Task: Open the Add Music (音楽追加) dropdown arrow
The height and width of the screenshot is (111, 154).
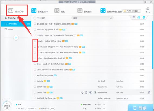Action: pyautogui.click(x=47, y=12)
